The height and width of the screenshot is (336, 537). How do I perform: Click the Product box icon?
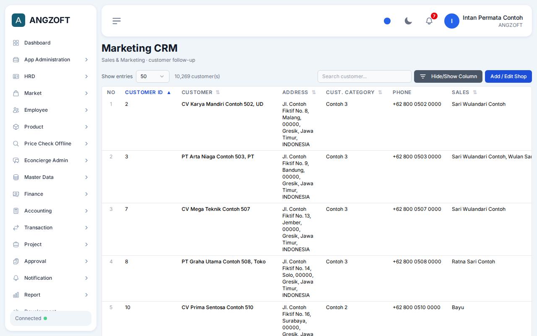[16, 127]
